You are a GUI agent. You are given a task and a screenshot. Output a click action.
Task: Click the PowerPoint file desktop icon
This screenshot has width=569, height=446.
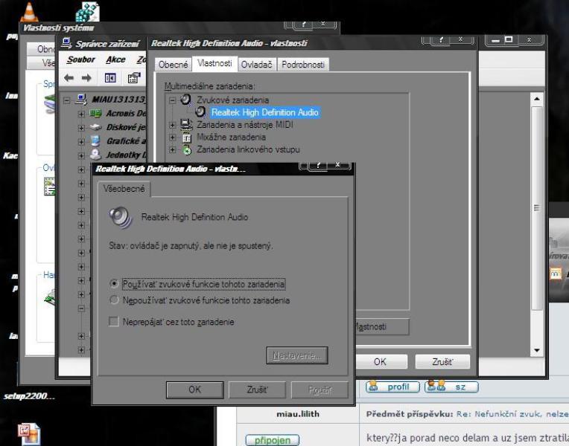[29, 433]
